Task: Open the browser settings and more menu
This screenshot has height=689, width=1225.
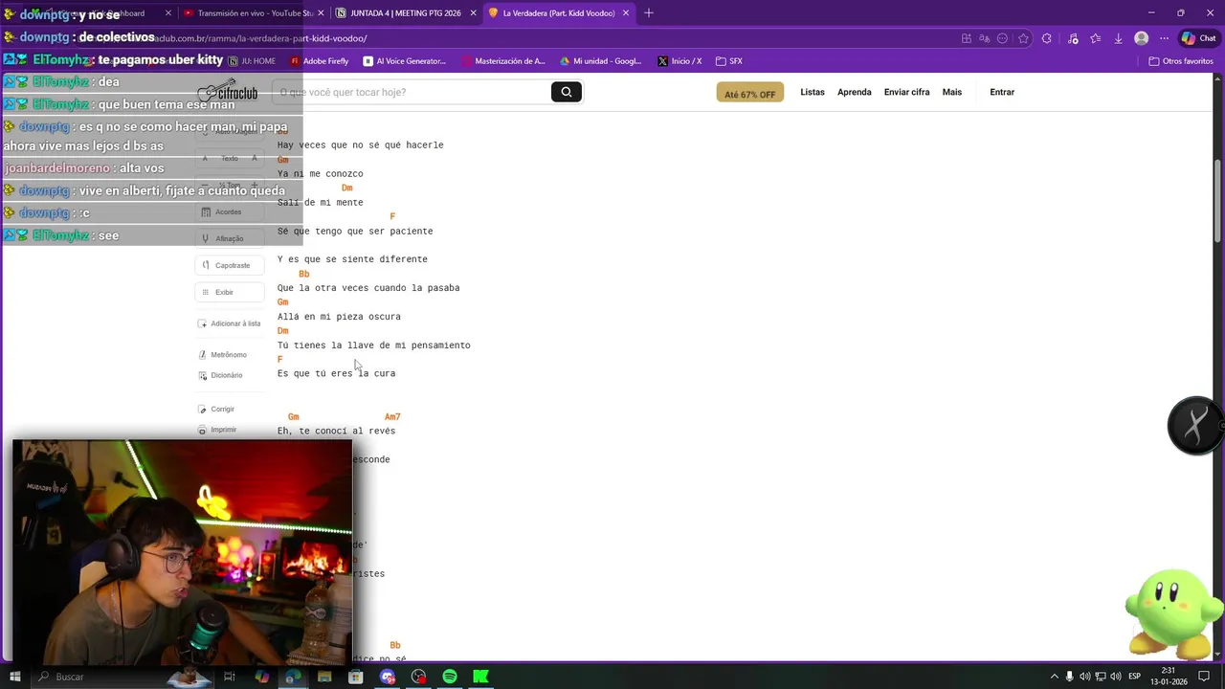Action: pyautogui.click(x=1165, y=38)
